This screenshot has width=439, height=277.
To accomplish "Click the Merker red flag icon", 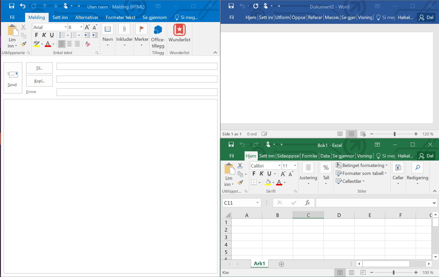I will pos(141,29).
